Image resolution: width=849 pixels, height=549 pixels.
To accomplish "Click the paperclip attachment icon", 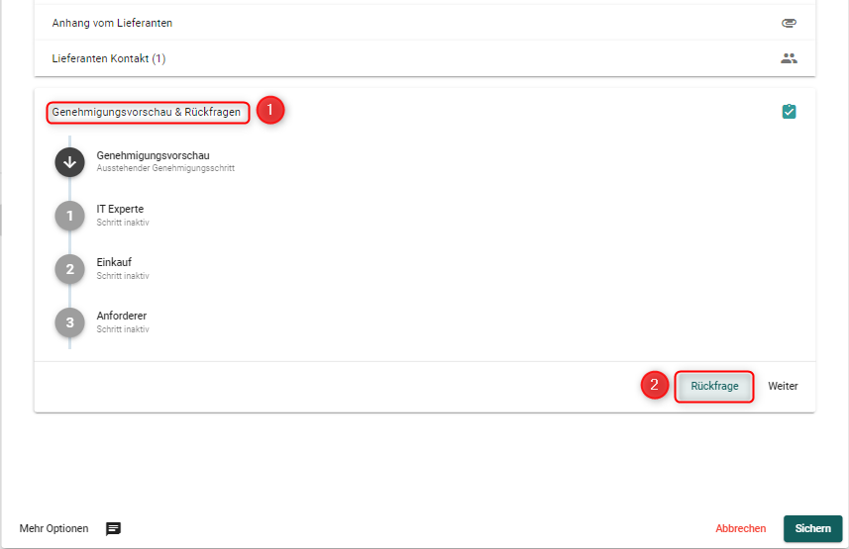I will (x=789, y=23).
